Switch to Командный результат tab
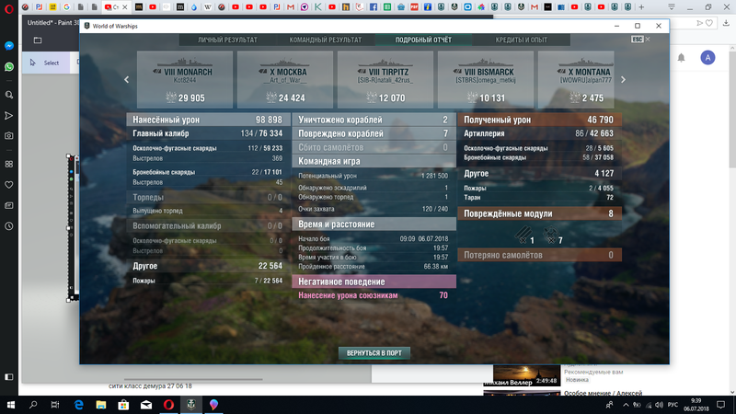736x414 pixels. pos(324,40)
